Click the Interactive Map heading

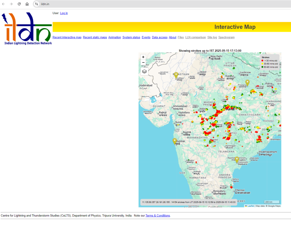click(235, 27)
